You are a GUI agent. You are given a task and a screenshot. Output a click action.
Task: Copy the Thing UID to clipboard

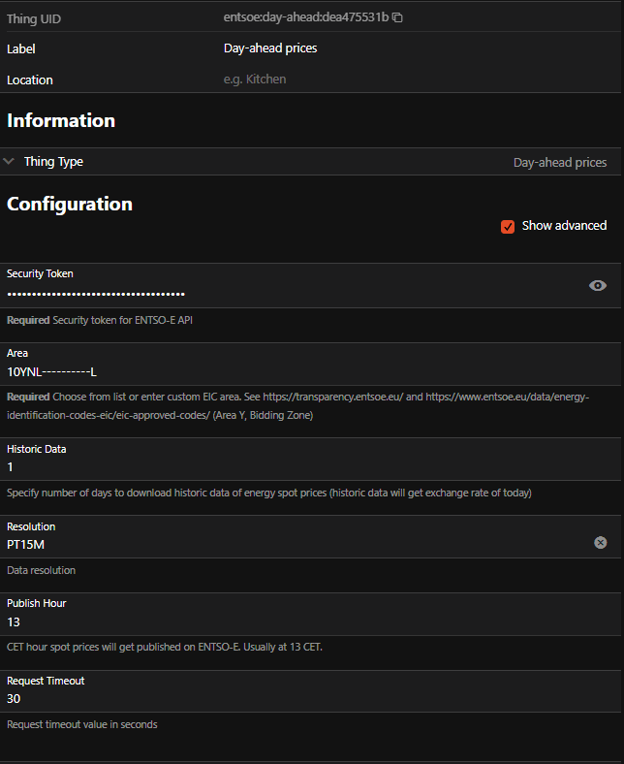click(397, 17)
